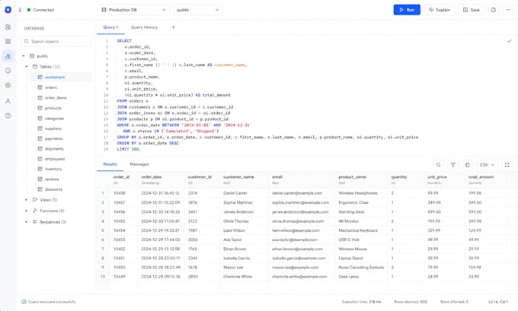
Task: Click the copy results icon
Action: (468, 165)
